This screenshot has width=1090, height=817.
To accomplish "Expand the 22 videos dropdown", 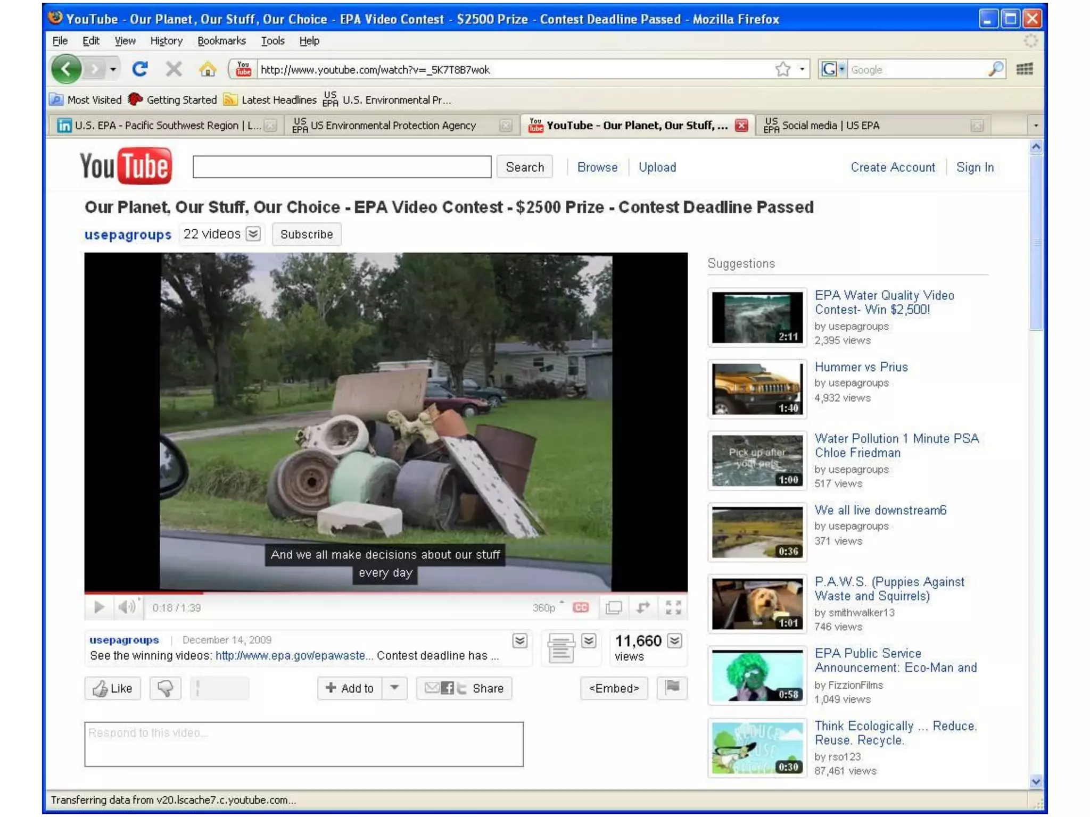I will pyautogui.click(x=253, y=234).
